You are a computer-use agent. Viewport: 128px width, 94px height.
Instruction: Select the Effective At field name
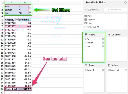coord(93,27)
